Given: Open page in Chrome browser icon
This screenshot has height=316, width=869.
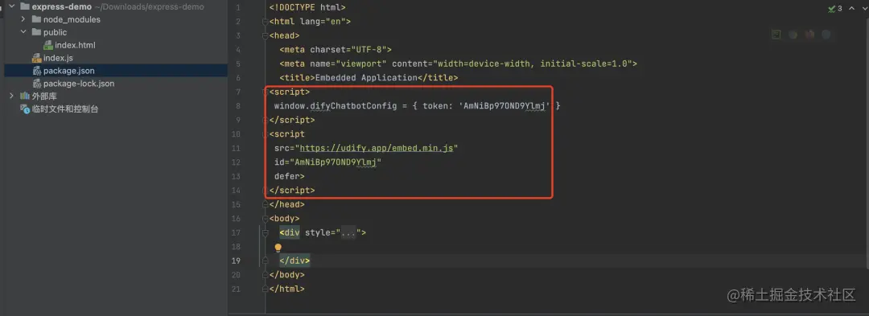Looking at the screenshot, I should tap(793, 35).
